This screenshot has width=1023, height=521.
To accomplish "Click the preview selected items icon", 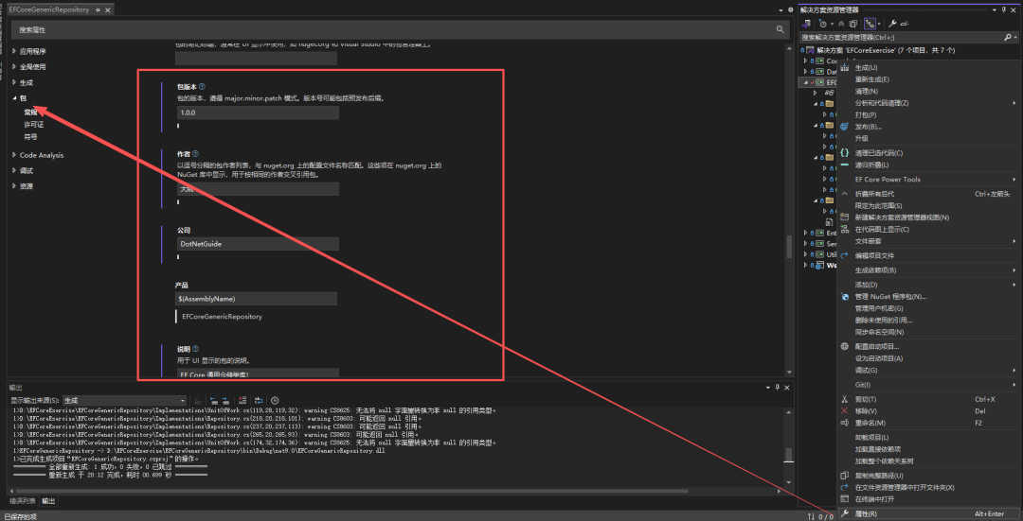I will (905, 24).
